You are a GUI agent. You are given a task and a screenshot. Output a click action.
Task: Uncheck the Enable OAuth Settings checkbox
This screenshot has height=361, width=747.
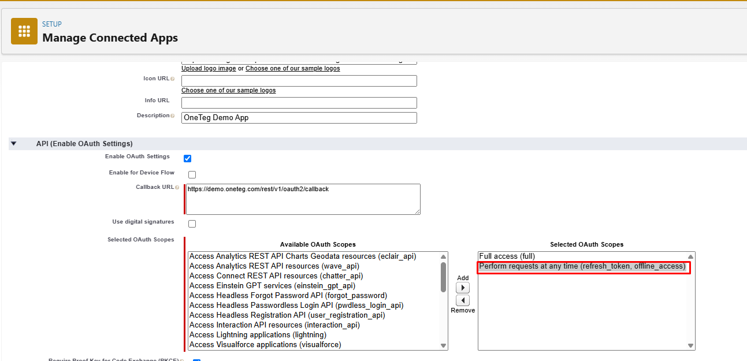(187, 158)
